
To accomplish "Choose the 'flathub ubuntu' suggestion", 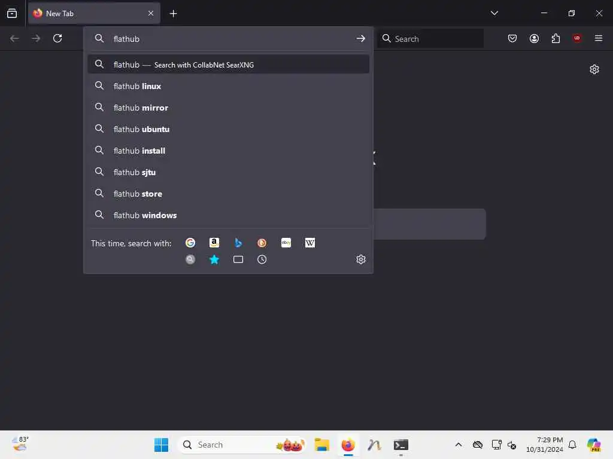I will (x=228, y=129).
